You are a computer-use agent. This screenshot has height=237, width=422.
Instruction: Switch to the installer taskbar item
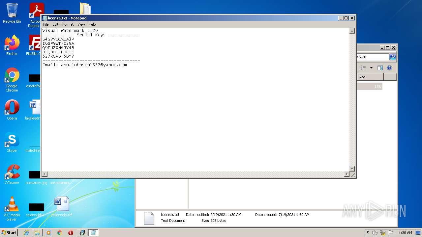[82, 233]
